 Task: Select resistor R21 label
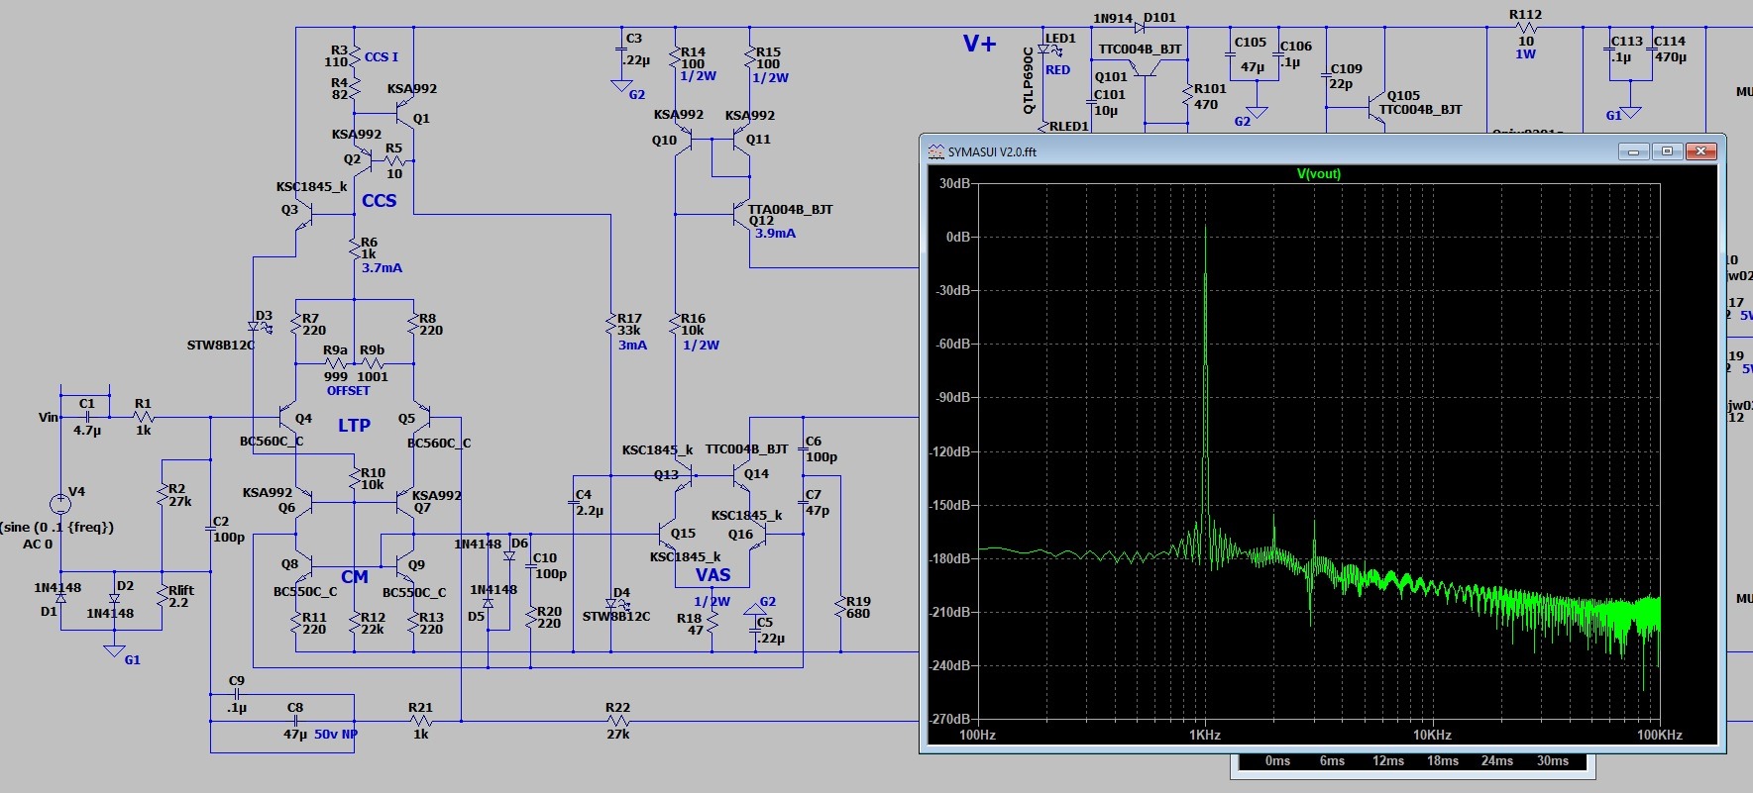420,707
